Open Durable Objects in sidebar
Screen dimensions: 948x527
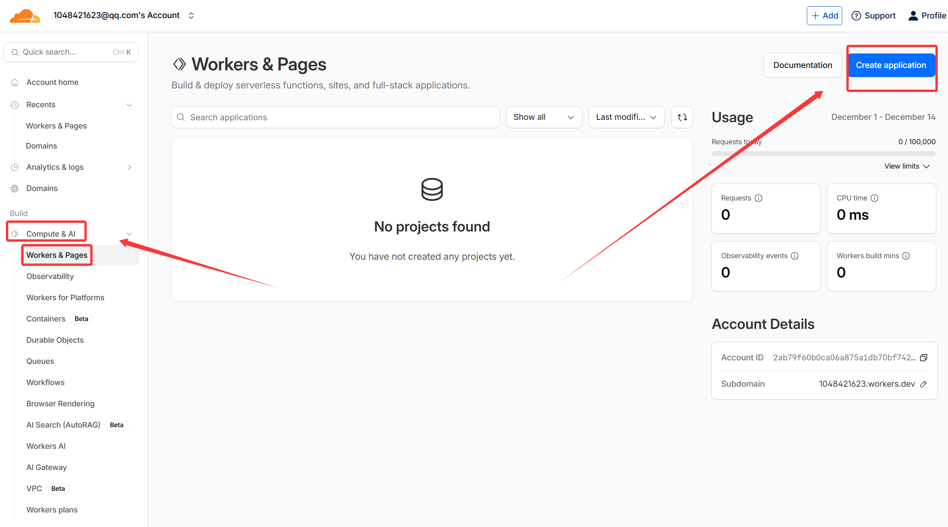pyautogui.click(x=55, y=340)
